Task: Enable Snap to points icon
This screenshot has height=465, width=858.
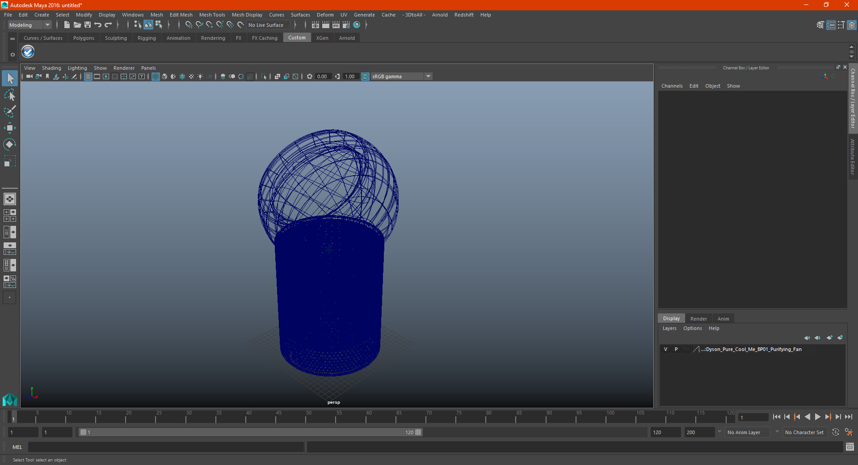Action: pos(210,25)
